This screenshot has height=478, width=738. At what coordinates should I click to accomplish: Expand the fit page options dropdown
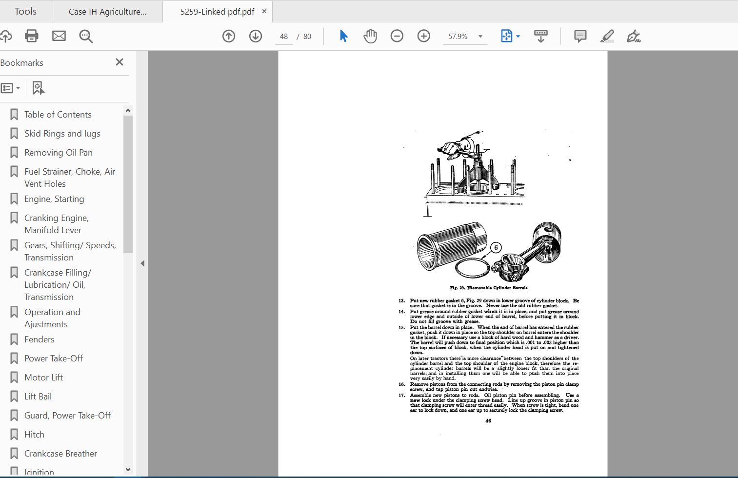click(518, 37)
